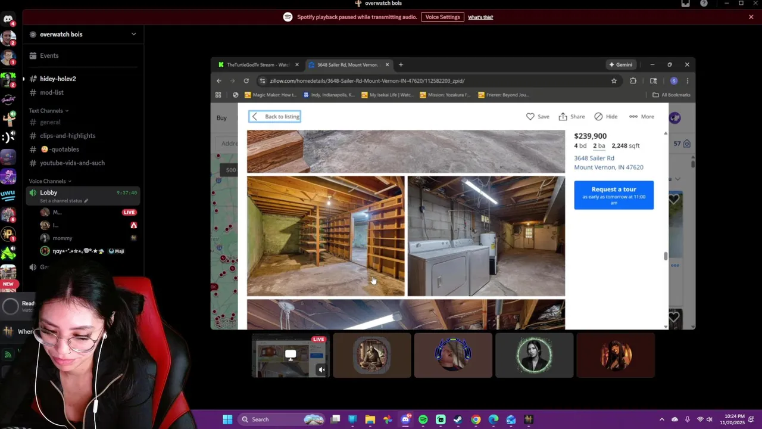Open the Chrome extensions puzzle icon
The height and width of the screenshot is (429, 762).
point(633,81)
